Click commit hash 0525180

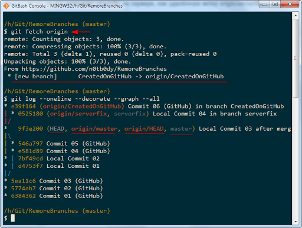[31, 114]
